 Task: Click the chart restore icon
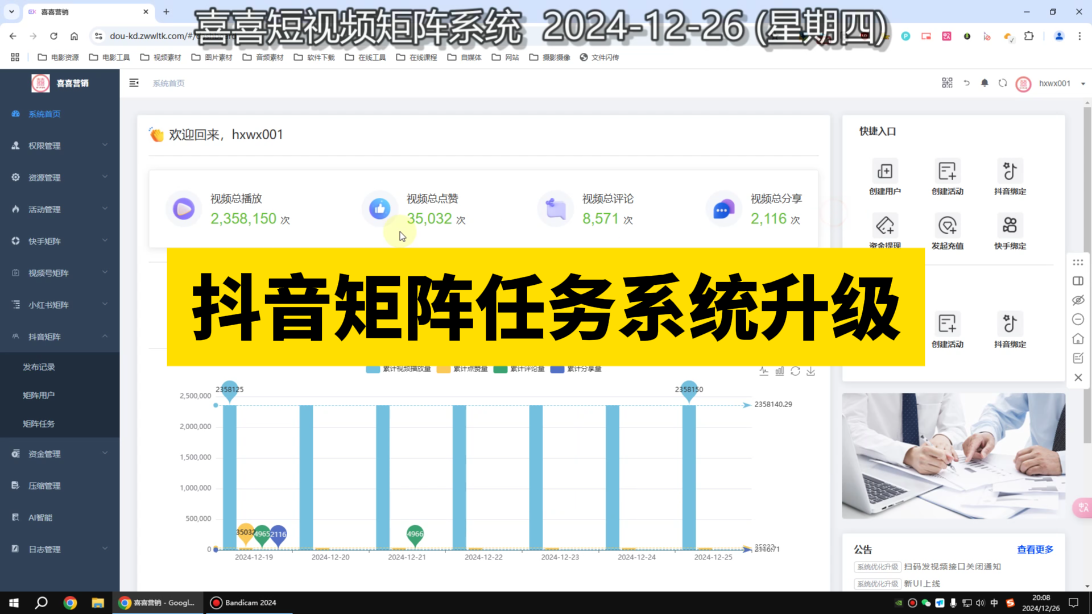tap(795, 371)
